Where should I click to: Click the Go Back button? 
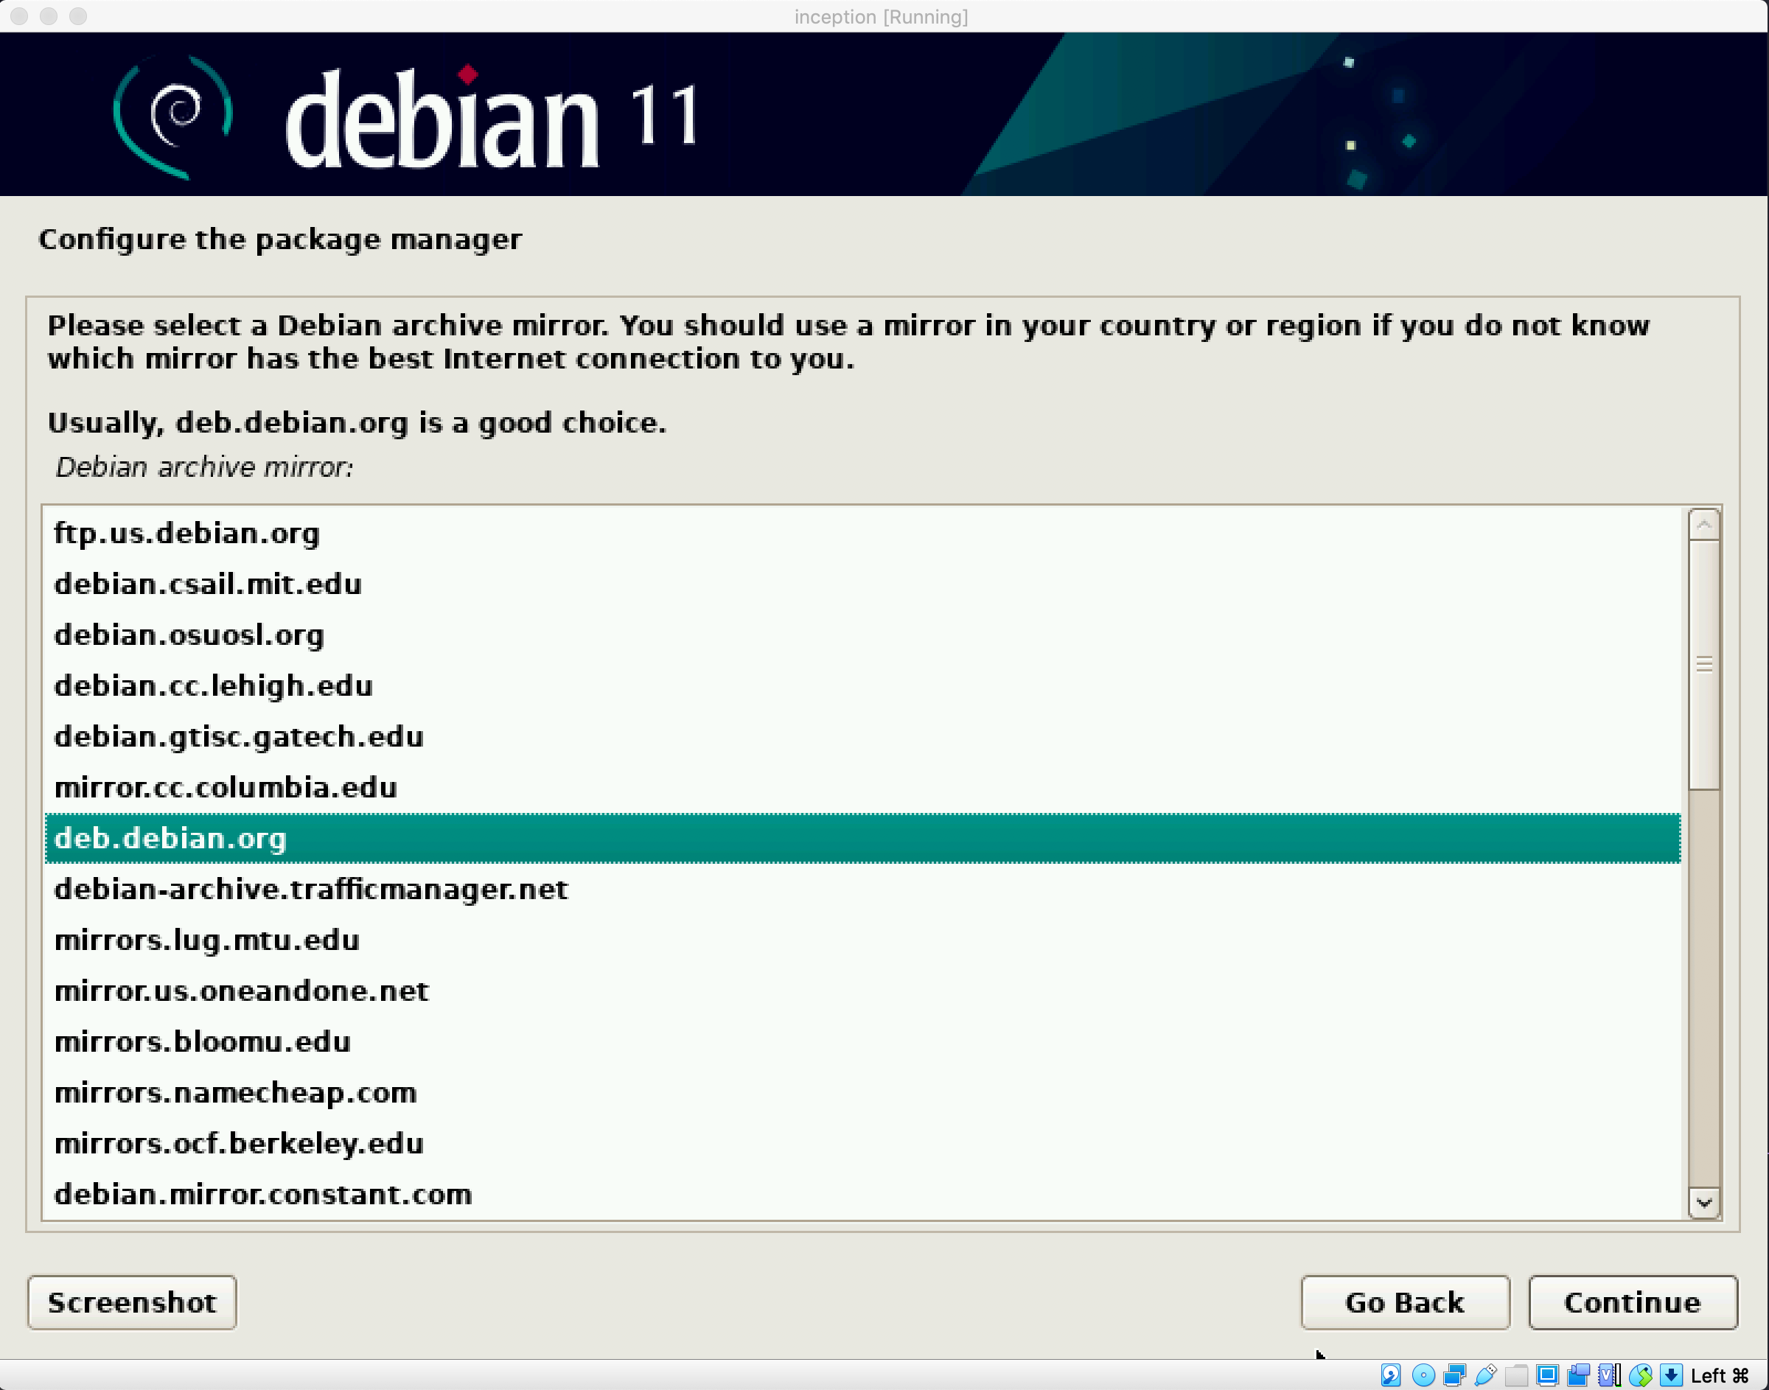(1404, 1302)
